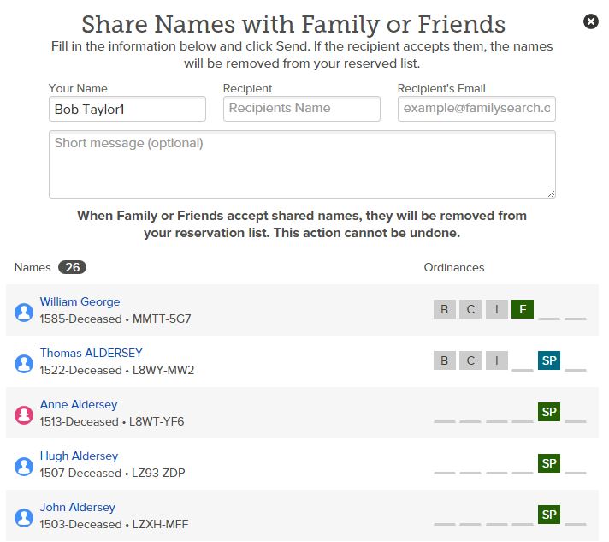Click William George's male person icon

coord(24,313)
